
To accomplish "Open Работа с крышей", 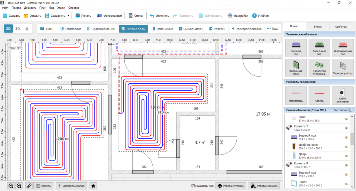I will 264,186.
